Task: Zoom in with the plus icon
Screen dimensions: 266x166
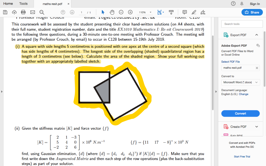Action: (x=130, y=12)
